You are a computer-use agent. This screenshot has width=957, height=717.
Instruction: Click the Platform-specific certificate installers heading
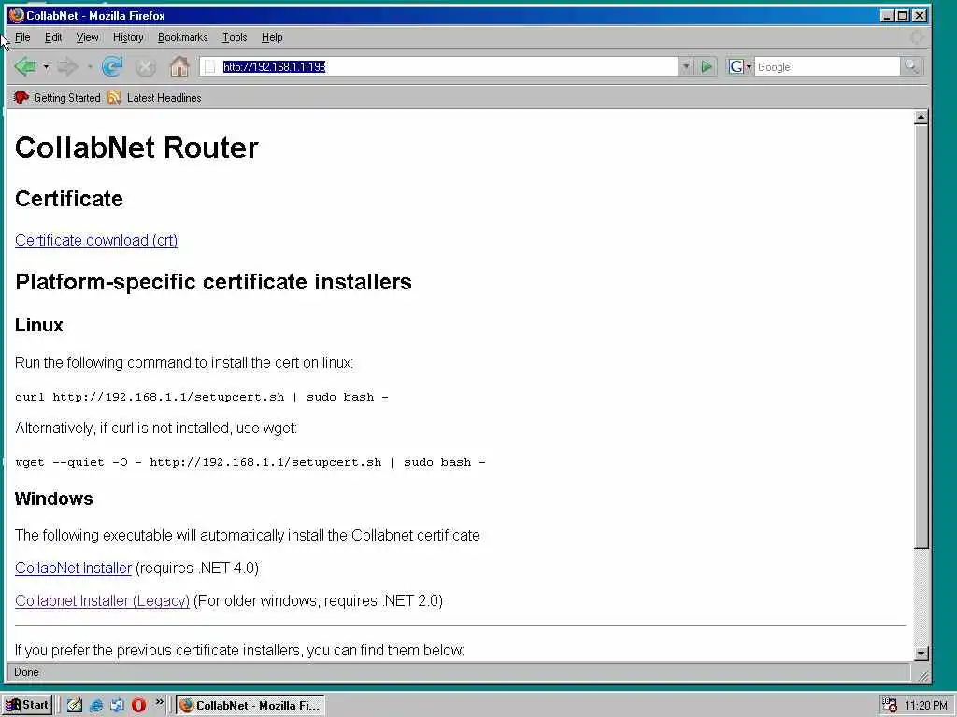(x=214, y=282)
